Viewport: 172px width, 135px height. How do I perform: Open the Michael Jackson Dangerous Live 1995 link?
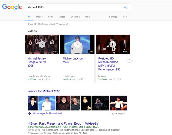pyautogui.click(x=37, y=62)
